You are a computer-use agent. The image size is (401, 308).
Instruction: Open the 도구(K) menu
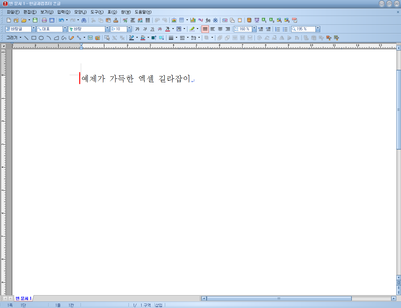click(97, 12)
